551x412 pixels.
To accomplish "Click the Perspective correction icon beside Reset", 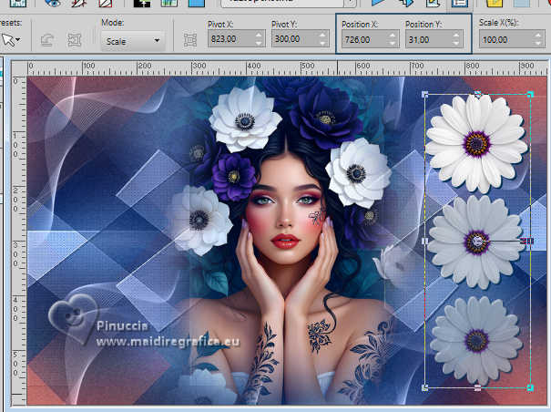I will tap(74, 40).
